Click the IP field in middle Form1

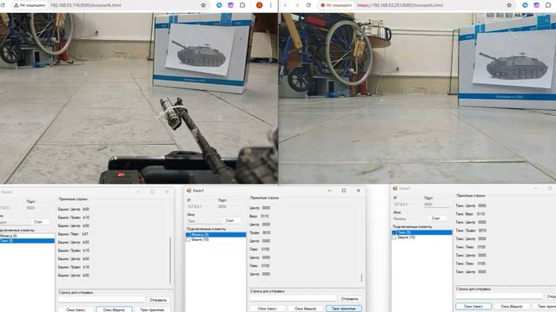point(201,206)
